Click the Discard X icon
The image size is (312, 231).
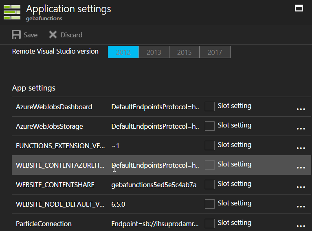[53, 35]
